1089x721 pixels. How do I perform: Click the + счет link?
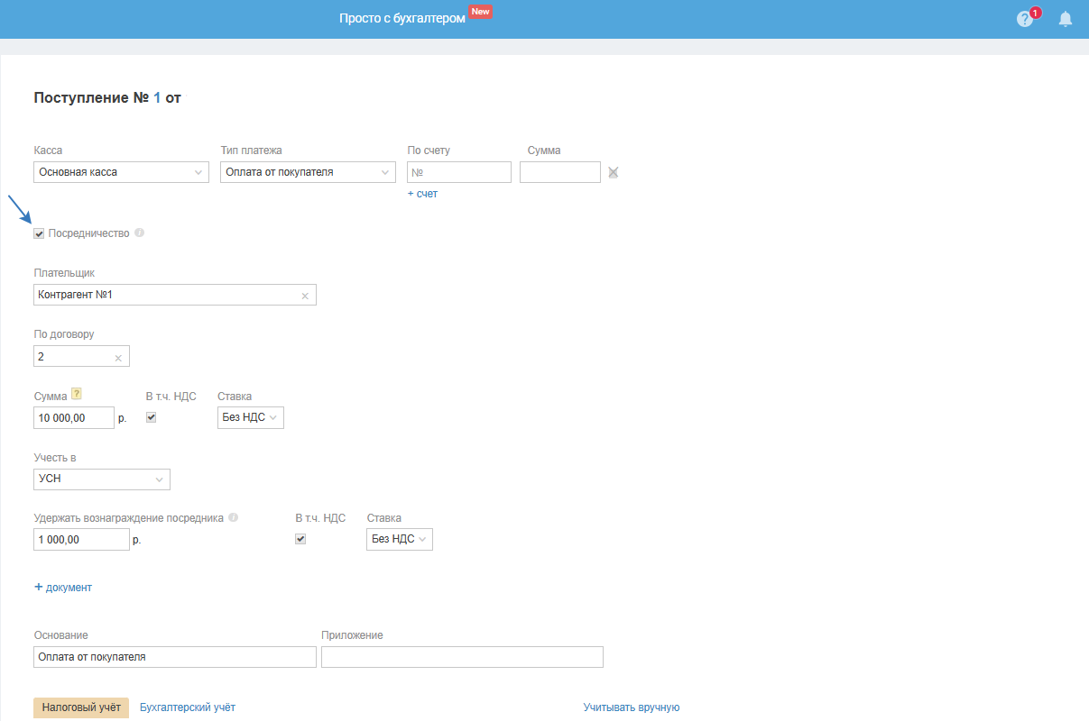click(x=422, y=194)
